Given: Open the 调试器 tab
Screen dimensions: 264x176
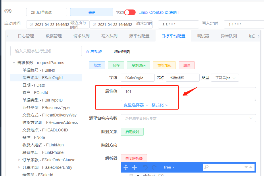Looking at the screenshot, I should pyautogui.click(x=203, y=36).
